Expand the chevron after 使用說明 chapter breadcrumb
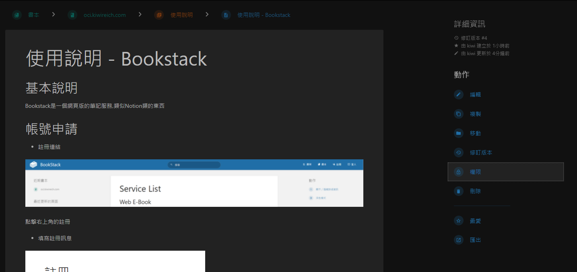The width and height of the screenshot is (577, 272). click(x=207, y=14)
